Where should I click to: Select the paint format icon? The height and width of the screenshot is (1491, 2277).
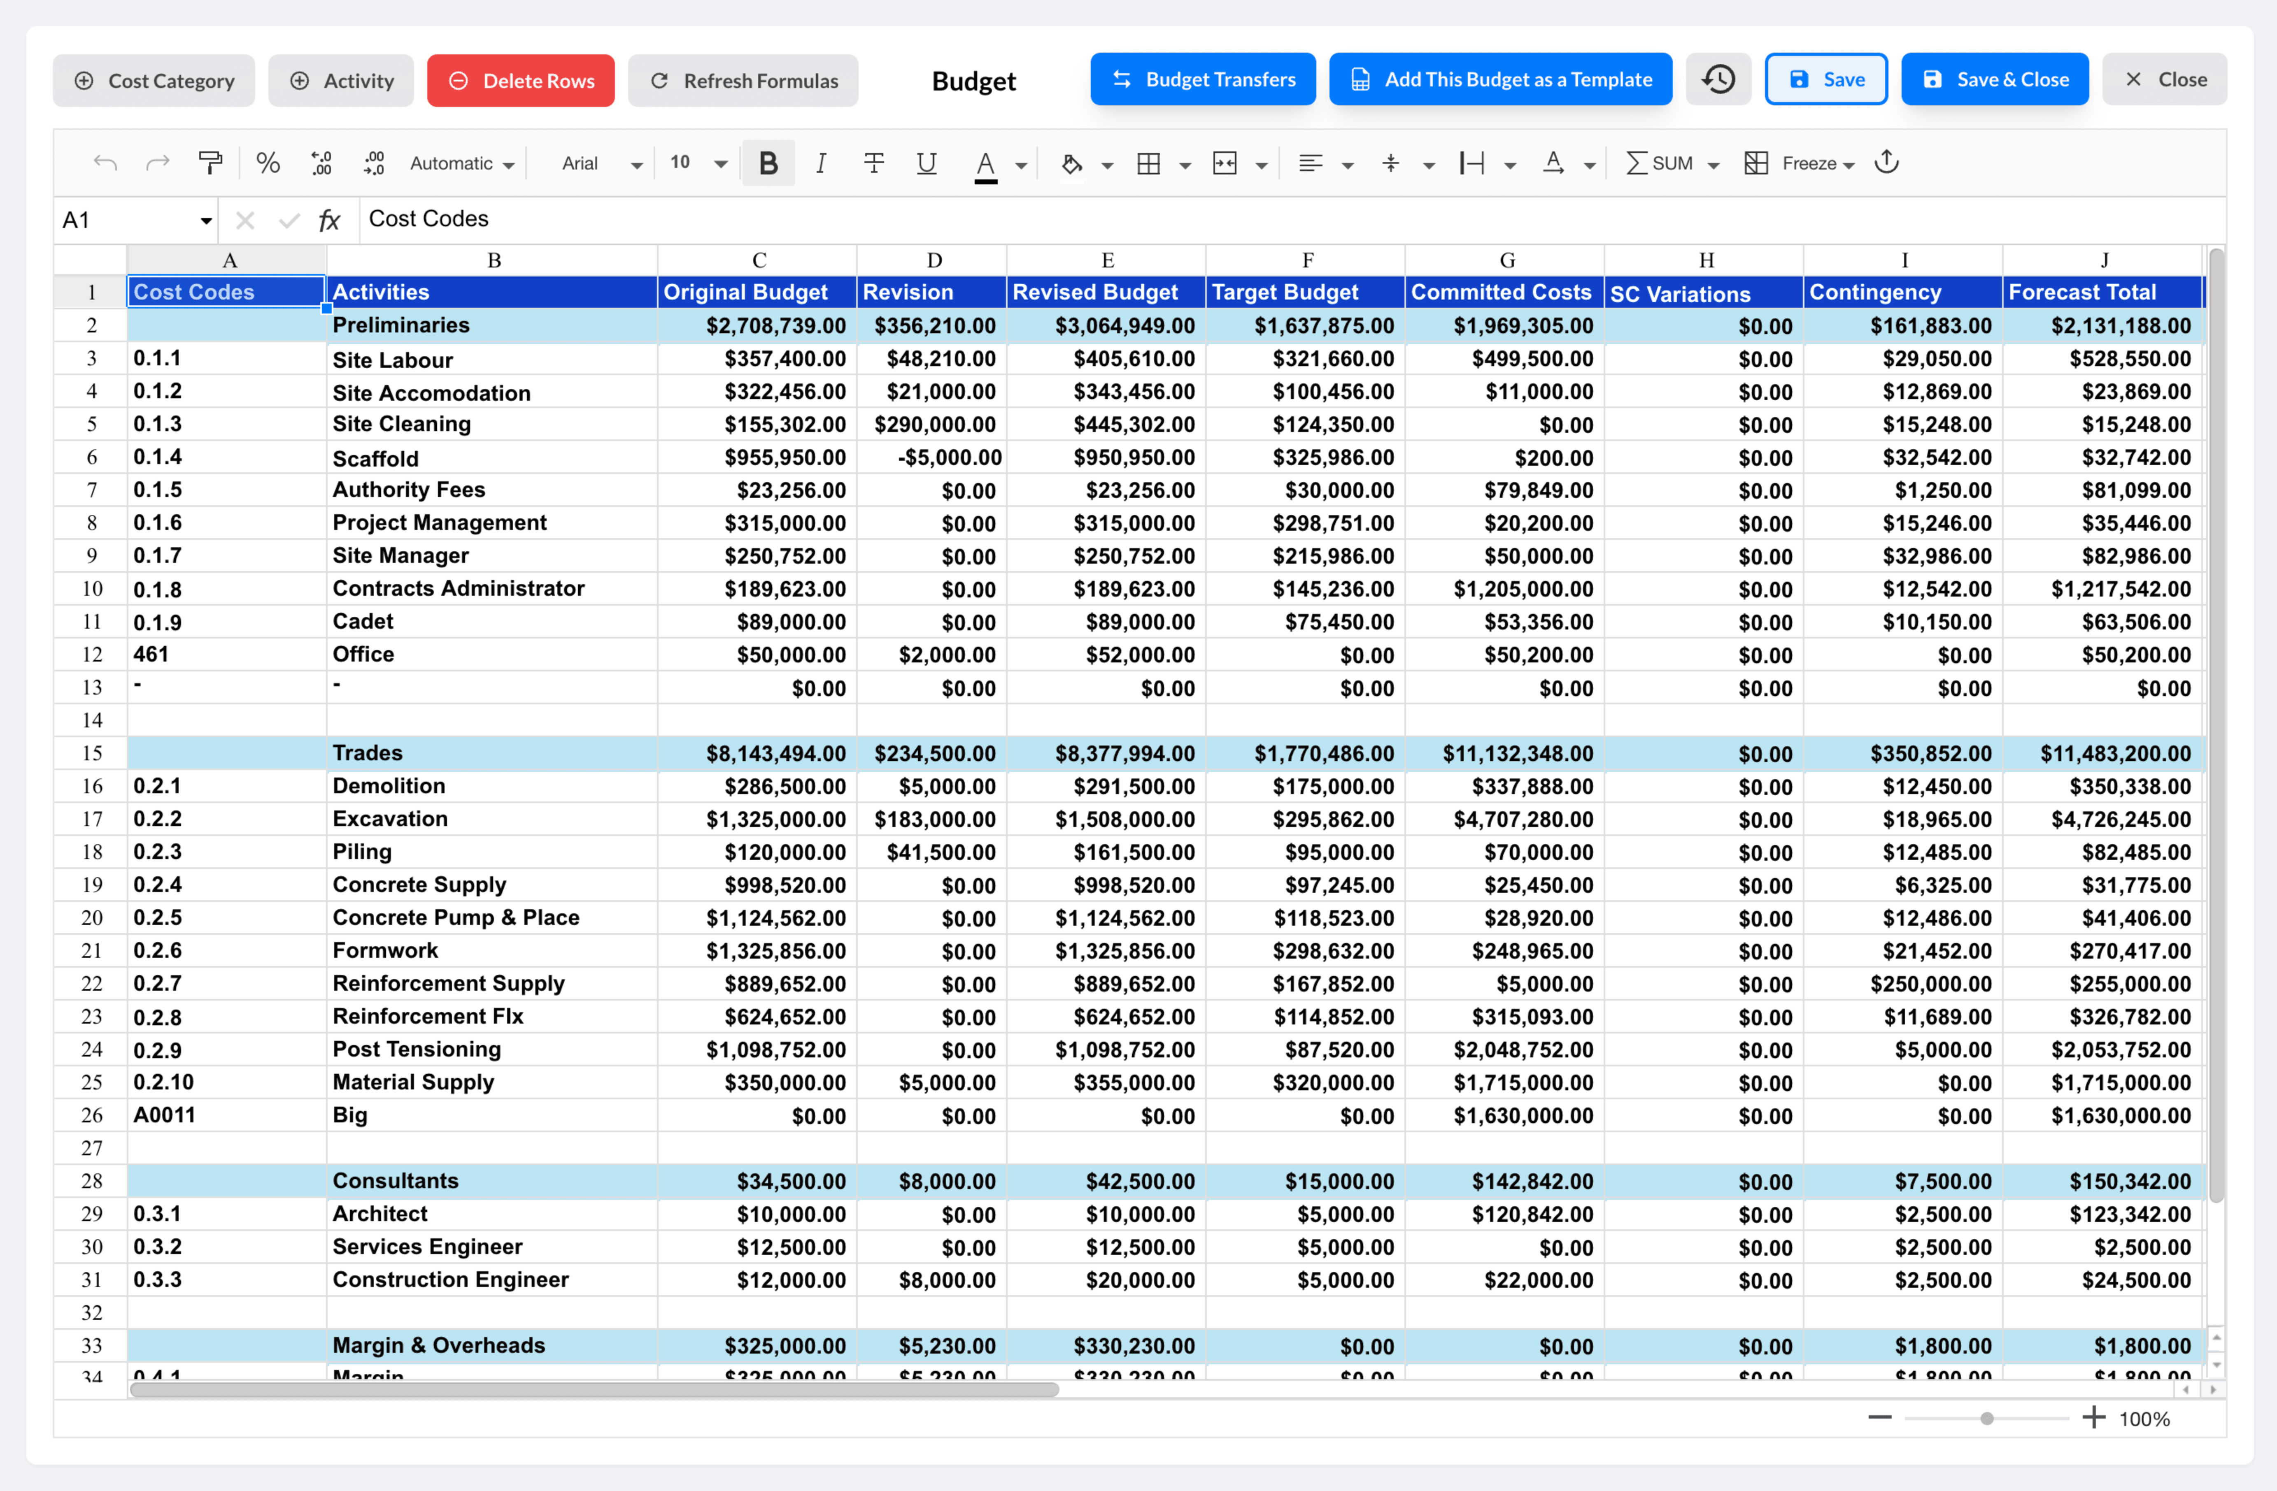pos(210,164)
